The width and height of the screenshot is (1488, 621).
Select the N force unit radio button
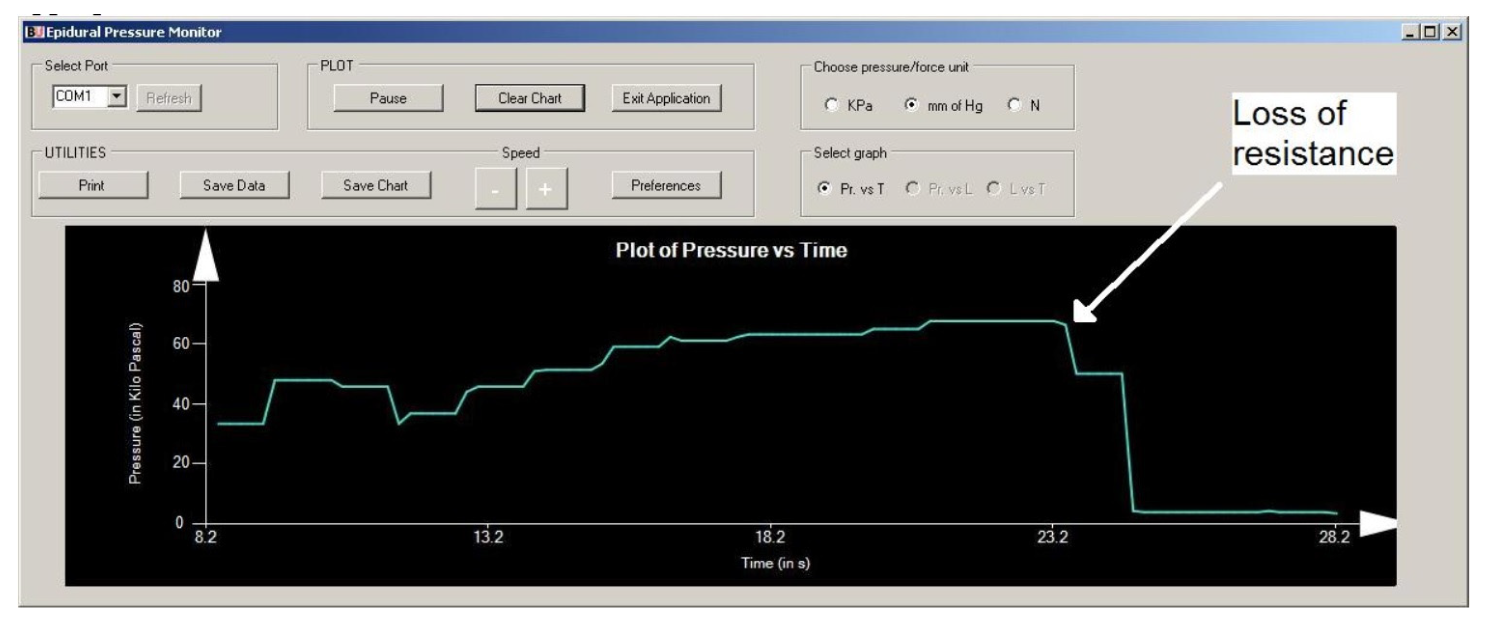pyautogui.click(x=1014, y=105)
